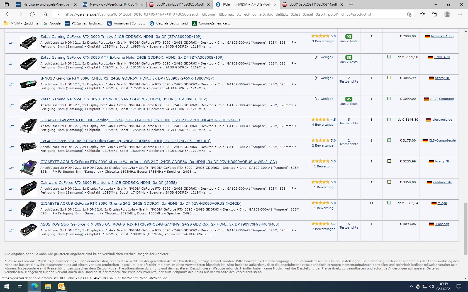Click the compare arrows icon for Zotac AMP Extreme Holo
The width and height of the screenshot is (468, 292).
(11, 64)
